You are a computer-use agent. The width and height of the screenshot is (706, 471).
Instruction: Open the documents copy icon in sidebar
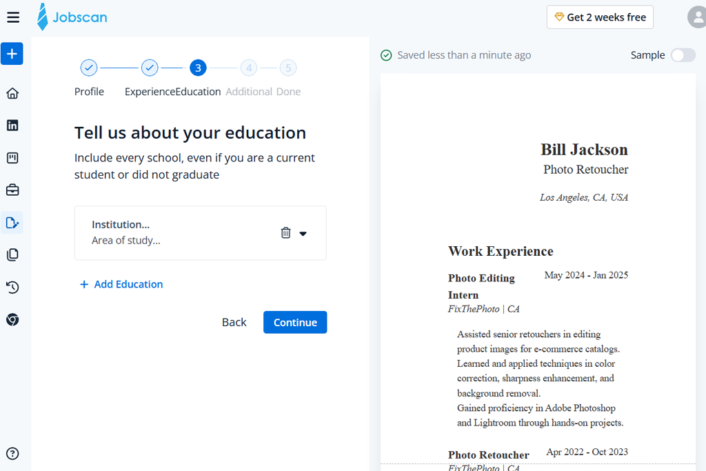12,255
